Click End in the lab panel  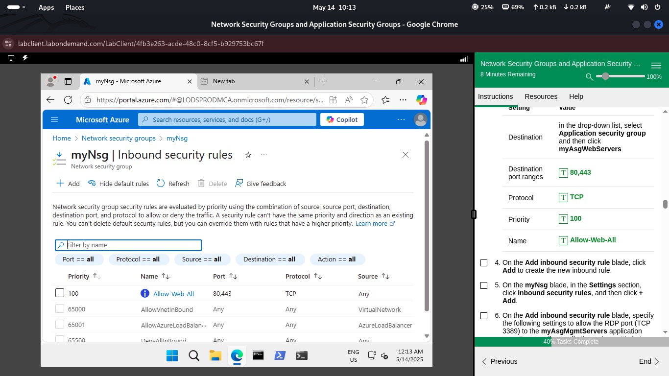[x=645, y=361]
